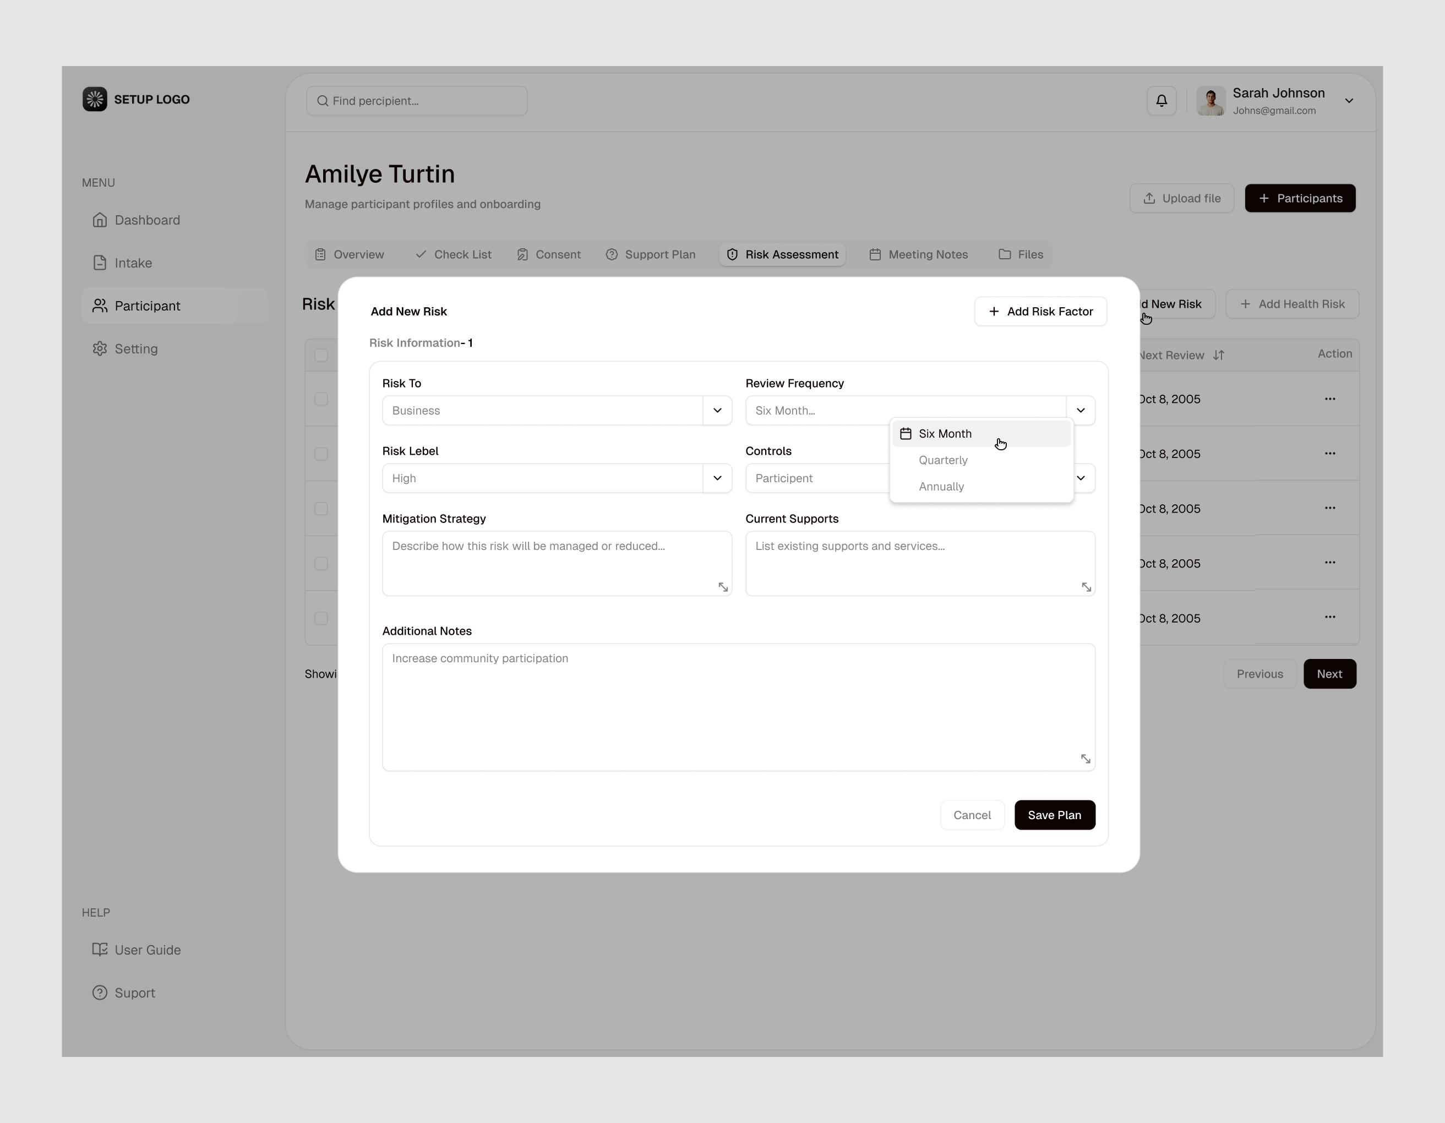Open the Risk To dropdown
Viewport: 1445px width, 1123px height.
[x=717, y=410]
